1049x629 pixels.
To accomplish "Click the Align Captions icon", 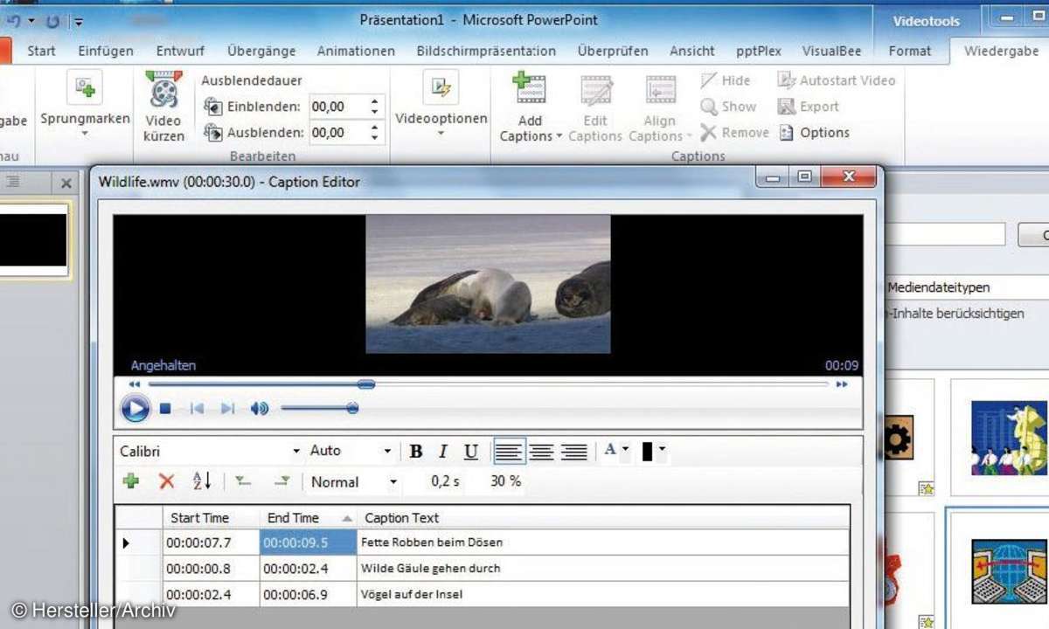I will [x=660, y=91].
